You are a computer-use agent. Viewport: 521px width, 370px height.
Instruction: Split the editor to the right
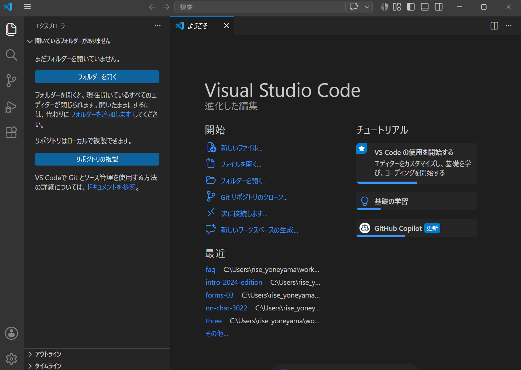pyautogui.click(x=495, y=26)
